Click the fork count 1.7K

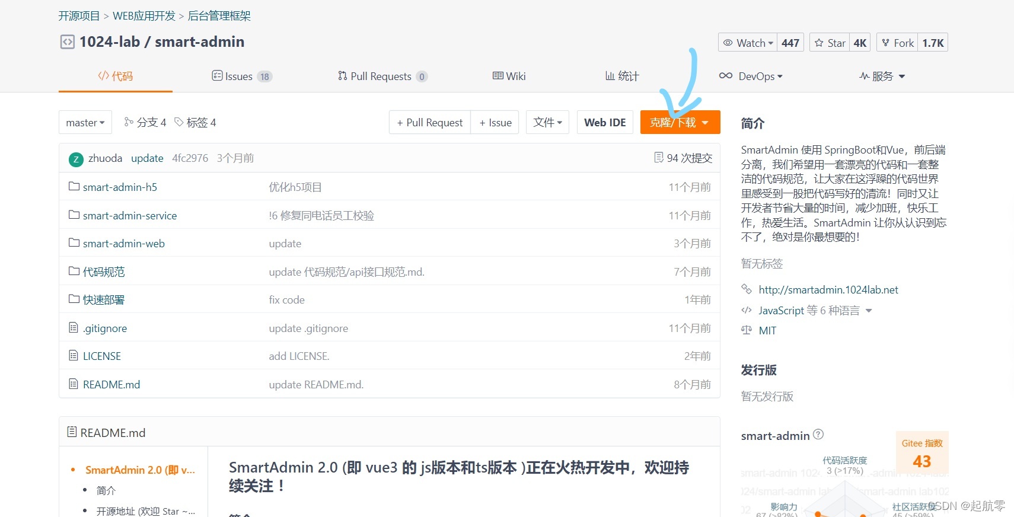(933, 43)
